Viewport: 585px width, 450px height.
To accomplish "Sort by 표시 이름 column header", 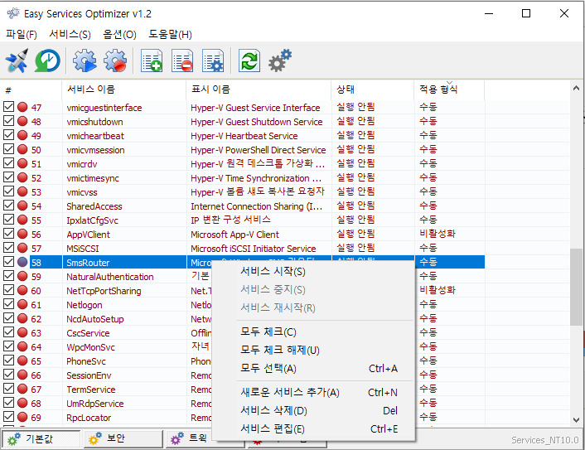I will pos(259,90).
